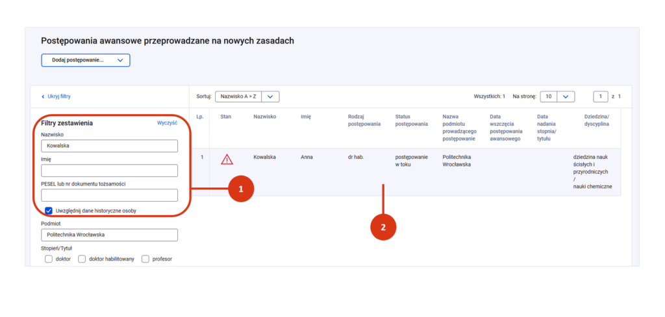The image size is (665, 317).
Task: Hide filters using Ukryj filtry link
Action: click(x=59, y=96)
